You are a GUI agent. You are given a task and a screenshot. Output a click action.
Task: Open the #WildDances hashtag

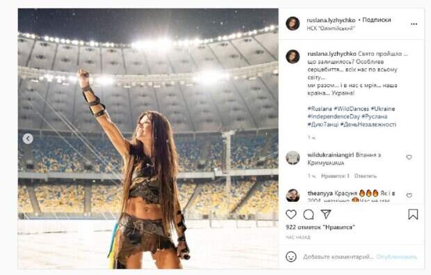(351, 109)
